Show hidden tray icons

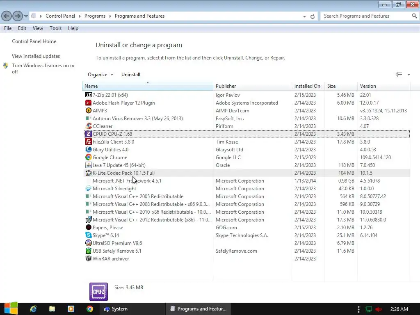[358, 309]
